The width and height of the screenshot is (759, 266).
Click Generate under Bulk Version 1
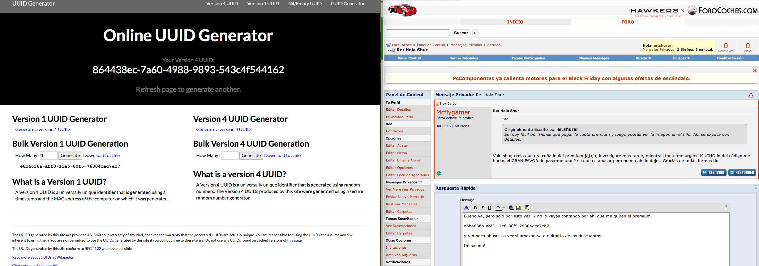click(70, 156)
